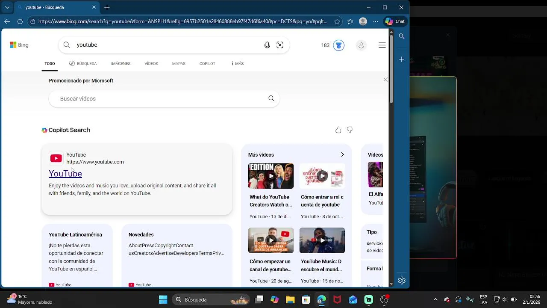Open the favorites list icon in toolbar
This screenshot has width=547, height=308.
[350, 21]
